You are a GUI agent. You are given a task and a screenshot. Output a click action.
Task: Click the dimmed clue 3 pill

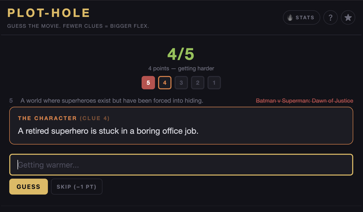(x=181, y=83)
